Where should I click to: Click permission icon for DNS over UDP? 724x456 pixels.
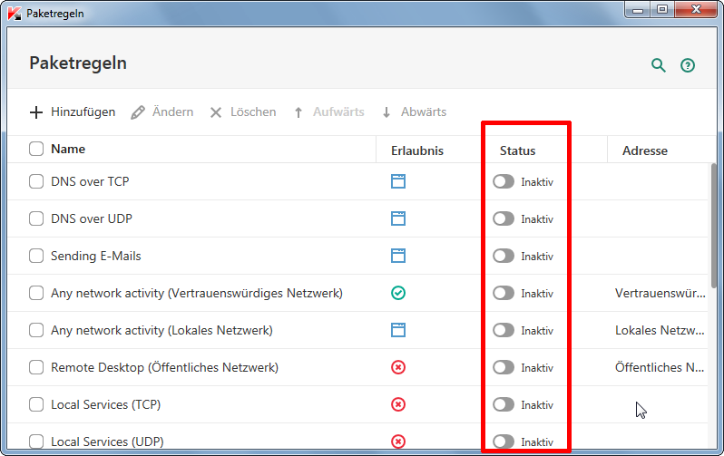pyautogui.click(x=398, y=218)
